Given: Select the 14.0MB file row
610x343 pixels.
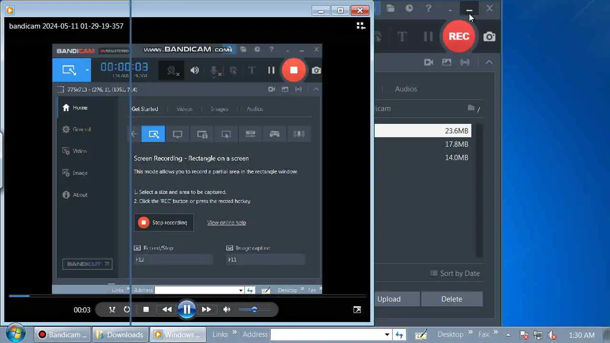Looking at the screenshot, I should (x=423, y=157).
